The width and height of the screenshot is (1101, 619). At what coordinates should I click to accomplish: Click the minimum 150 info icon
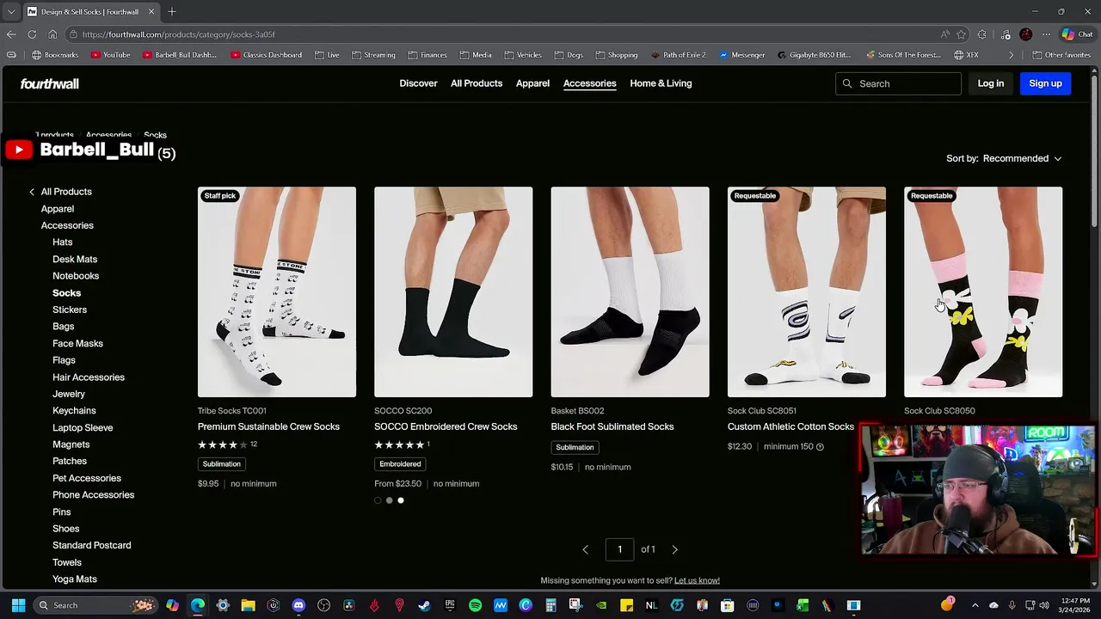click(x=820, y=447)
